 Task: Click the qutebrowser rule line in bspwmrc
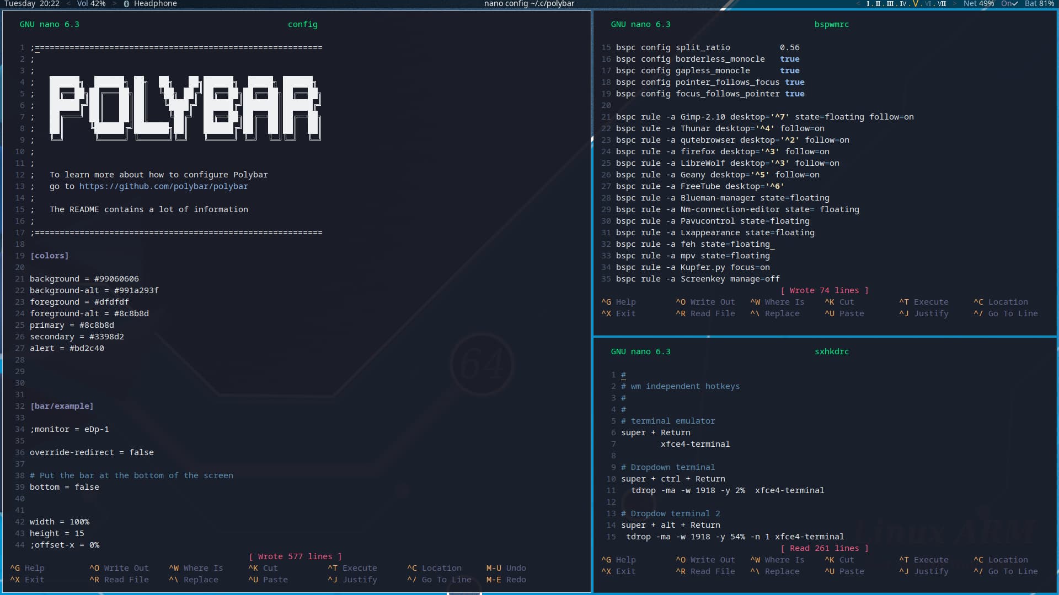(x=732, y=140)
